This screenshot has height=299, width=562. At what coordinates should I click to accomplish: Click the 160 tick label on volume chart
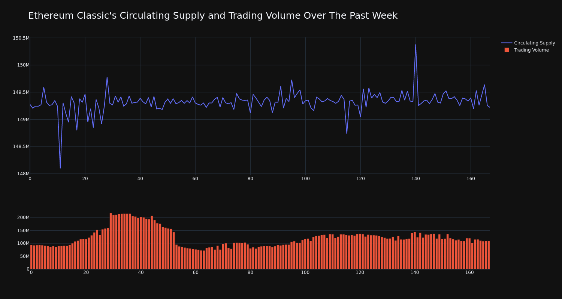point(469,272)
